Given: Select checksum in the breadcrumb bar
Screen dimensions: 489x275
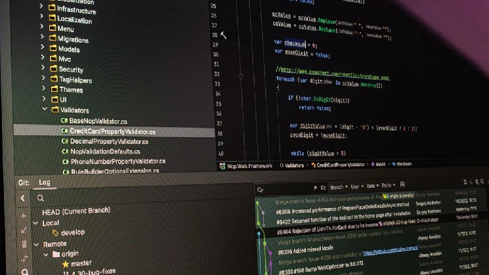Looking at the screenshot, I should 404,164.
